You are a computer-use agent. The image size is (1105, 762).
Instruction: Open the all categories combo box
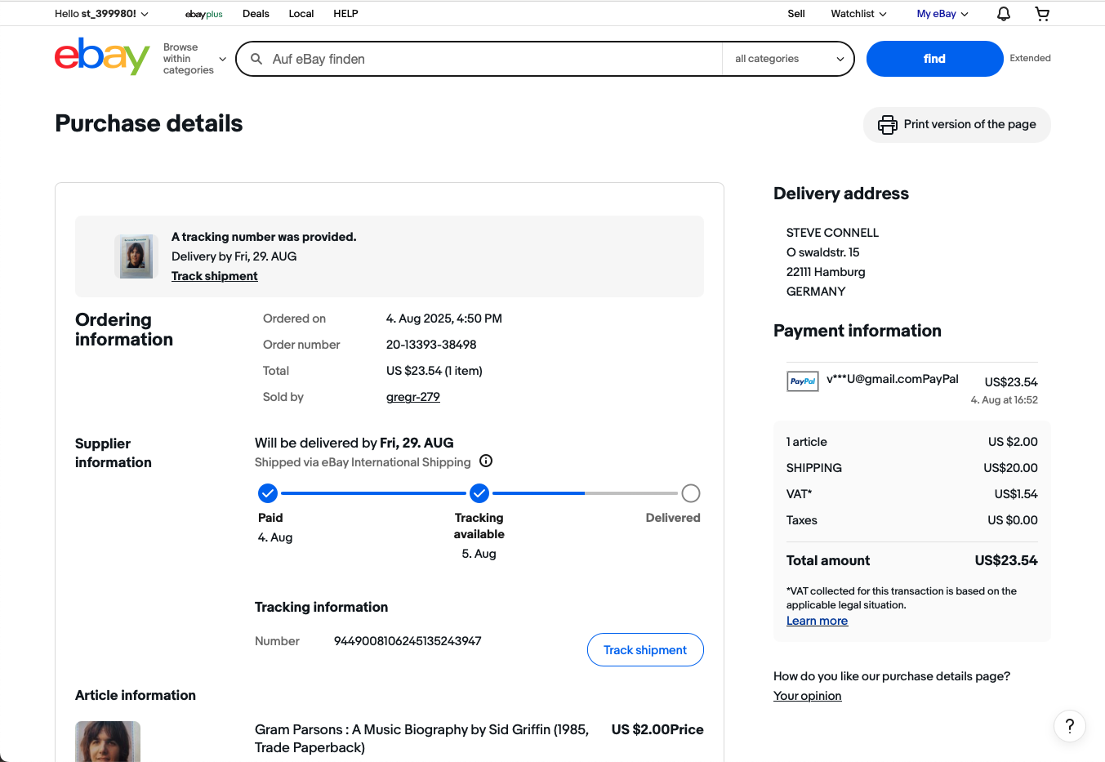(788, 59)
